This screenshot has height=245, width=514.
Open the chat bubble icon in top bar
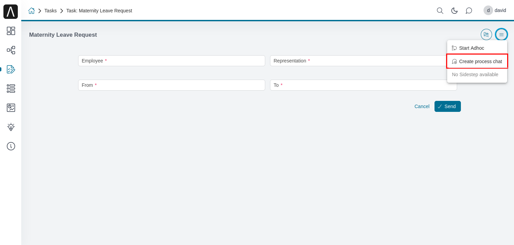pyautogui.click(x=469, y=11)
